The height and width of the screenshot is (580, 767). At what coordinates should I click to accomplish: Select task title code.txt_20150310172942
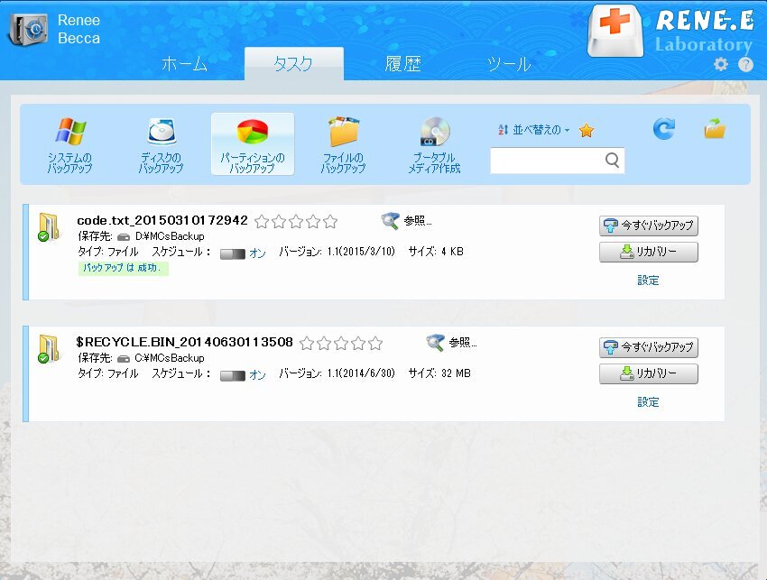162,220
